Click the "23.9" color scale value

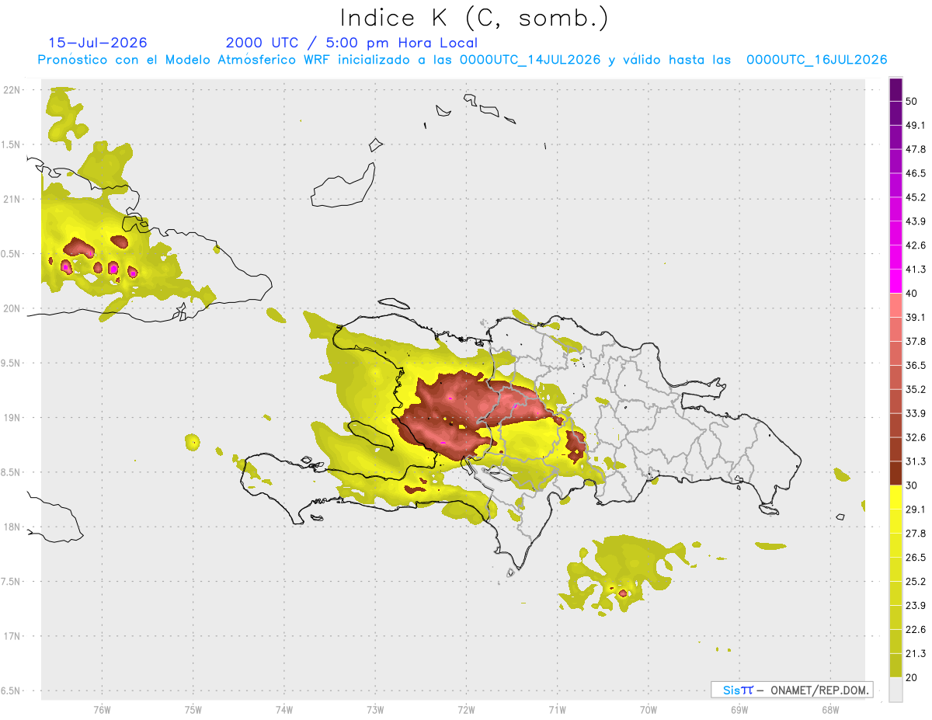(916, 606)
